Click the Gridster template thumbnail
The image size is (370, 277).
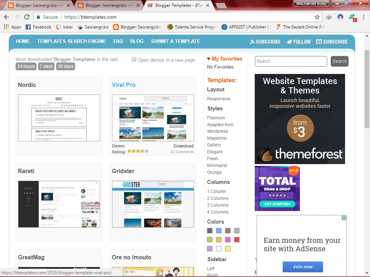153,204
